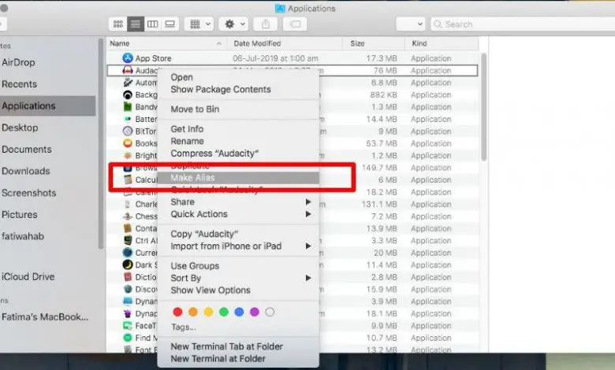Click the BitTorrent app icon
The height and width of the screenshot is (370, 615).
pyautogui.click(x=128, y=131)
